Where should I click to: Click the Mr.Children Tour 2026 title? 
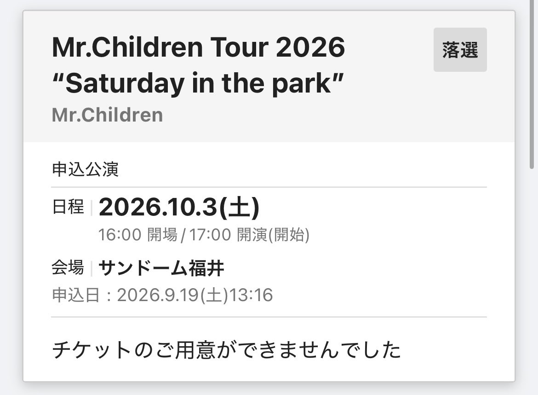point(198,47)
